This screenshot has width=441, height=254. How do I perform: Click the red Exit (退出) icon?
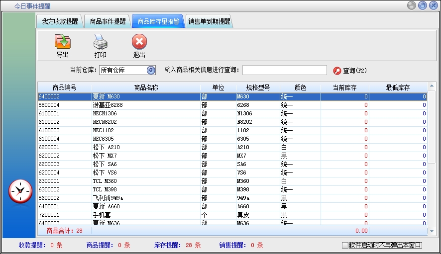click(139, 42)
